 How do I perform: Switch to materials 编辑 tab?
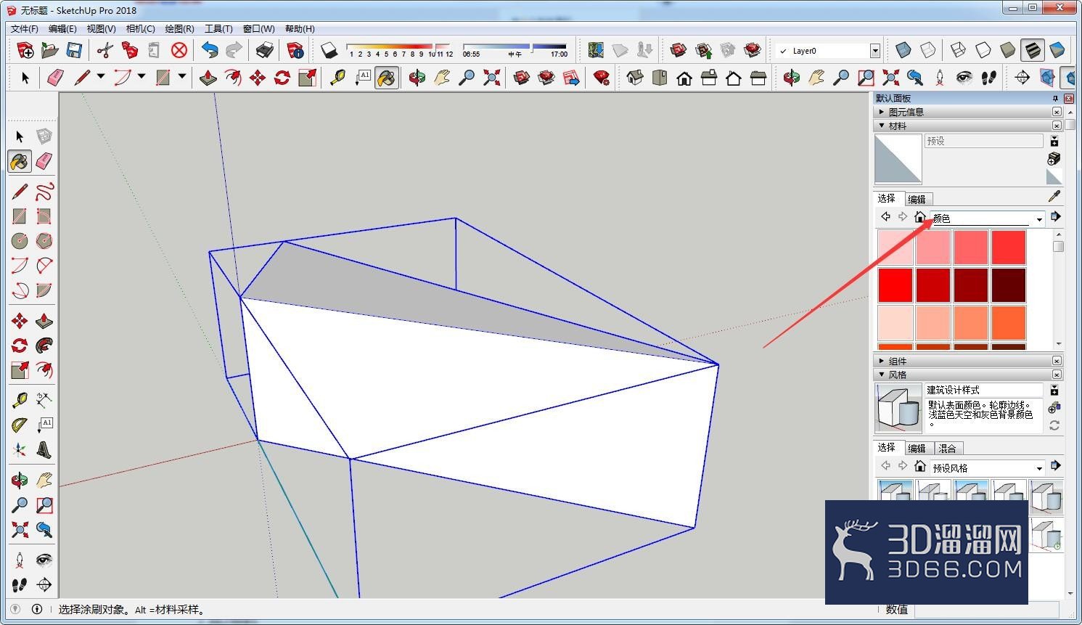tap(917, 199)
